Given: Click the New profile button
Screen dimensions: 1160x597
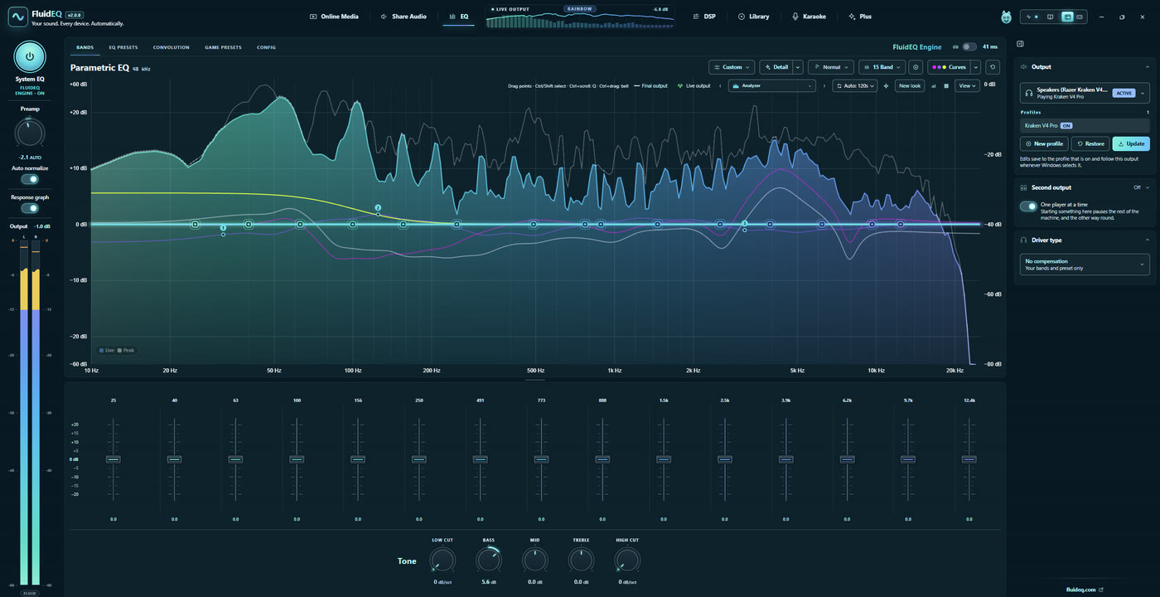Looking at the screenshot, I should [1044, 143].
